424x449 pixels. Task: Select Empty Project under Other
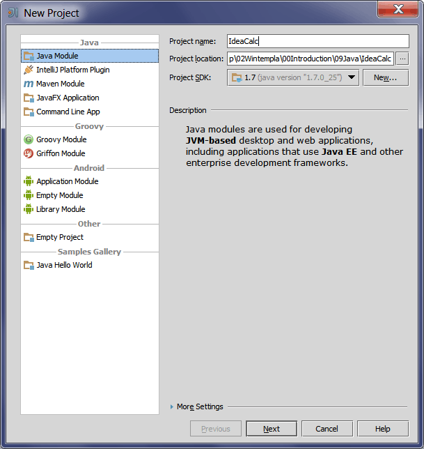[90, 237]
